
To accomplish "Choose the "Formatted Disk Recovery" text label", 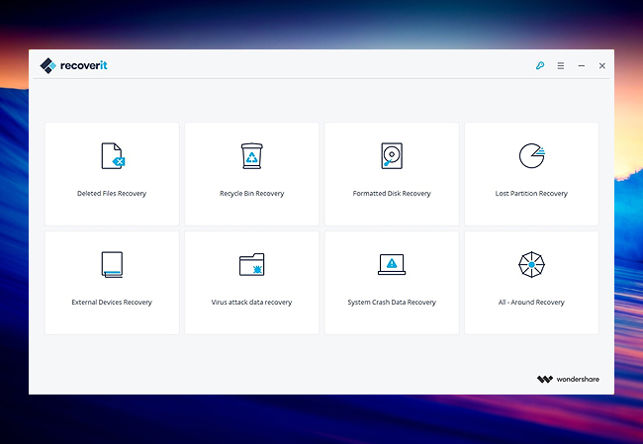I will [392, 194].
